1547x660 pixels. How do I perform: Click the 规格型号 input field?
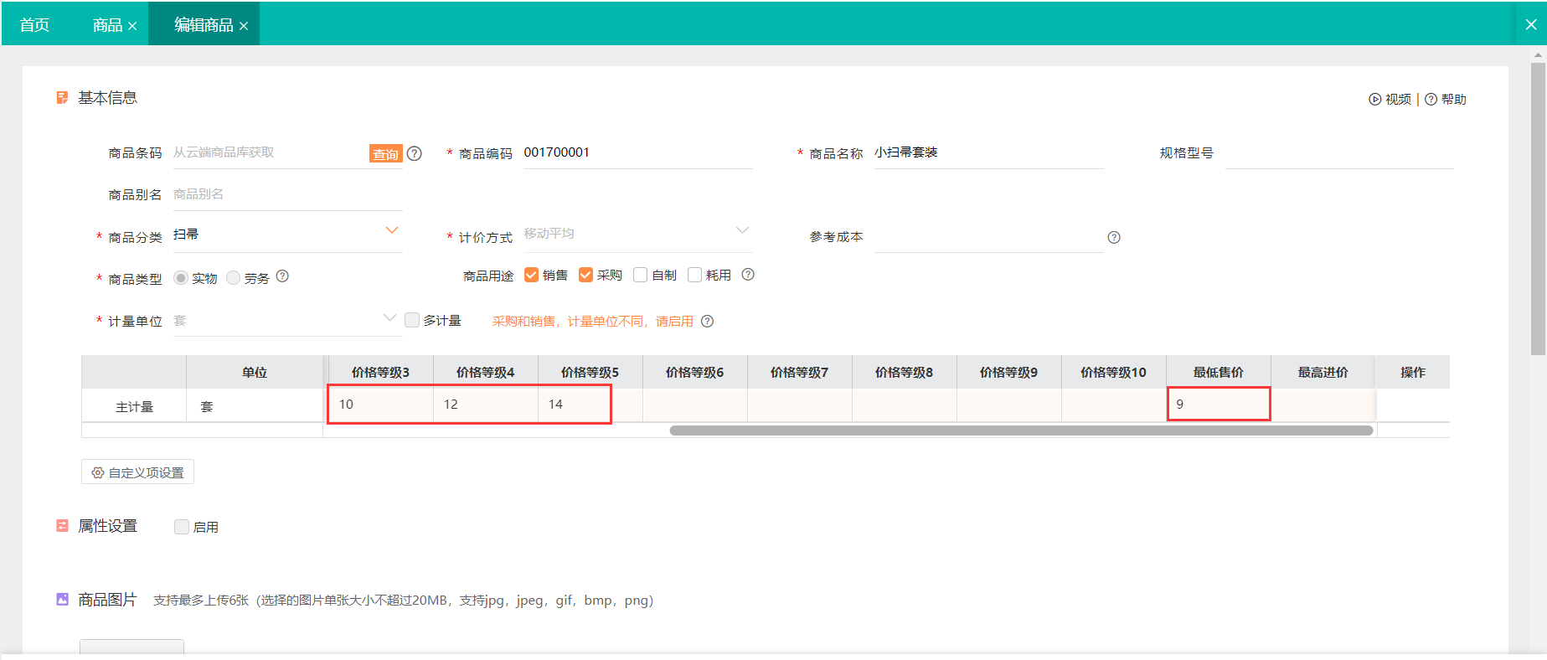[x=1339, y=152]
